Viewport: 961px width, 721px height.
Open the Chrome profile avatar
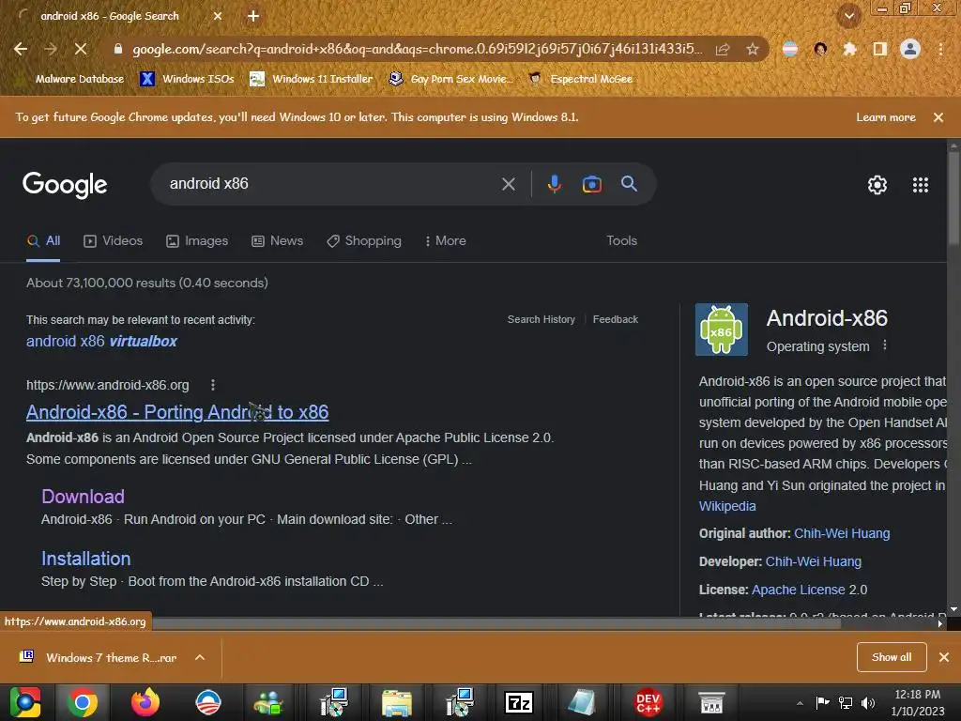[910, 49]
